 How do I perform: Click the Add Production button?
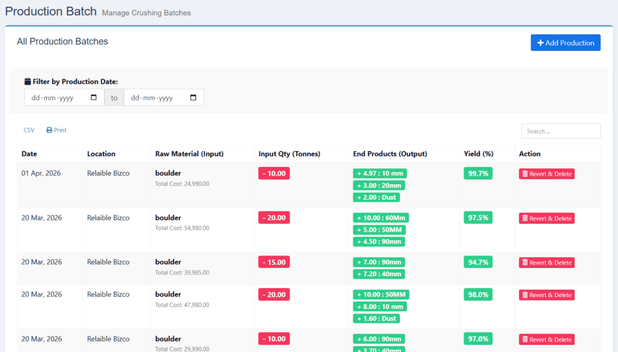[x=565, y=43]
